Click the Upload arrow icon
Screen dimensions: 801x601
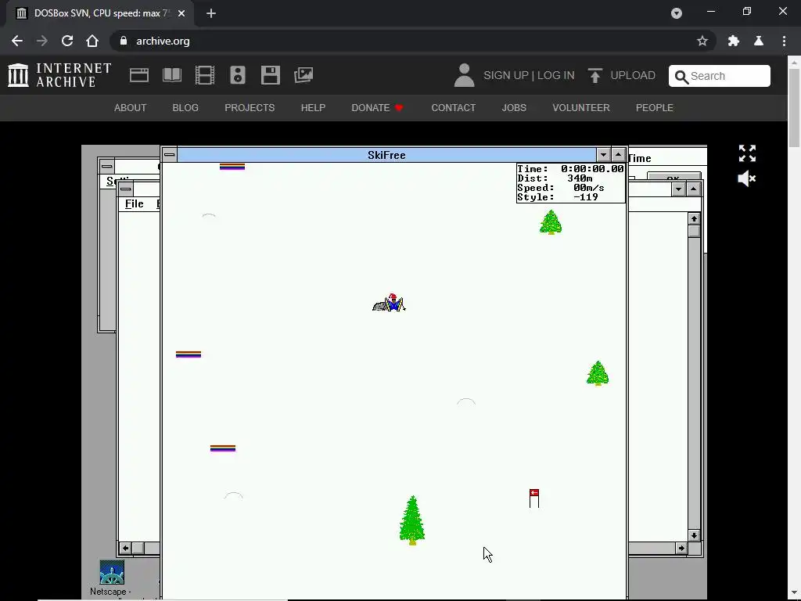point(594,75)
